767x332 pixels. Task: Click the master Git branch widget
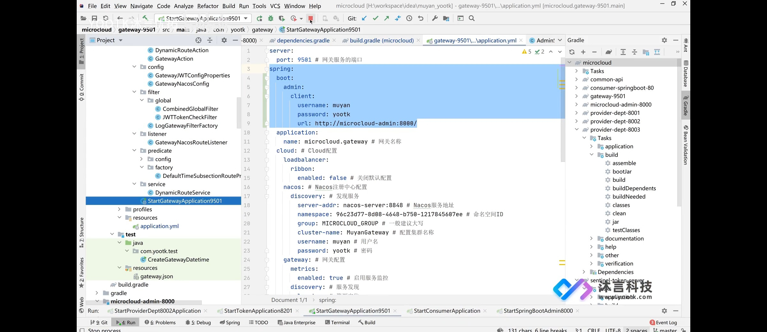point(665,330)
